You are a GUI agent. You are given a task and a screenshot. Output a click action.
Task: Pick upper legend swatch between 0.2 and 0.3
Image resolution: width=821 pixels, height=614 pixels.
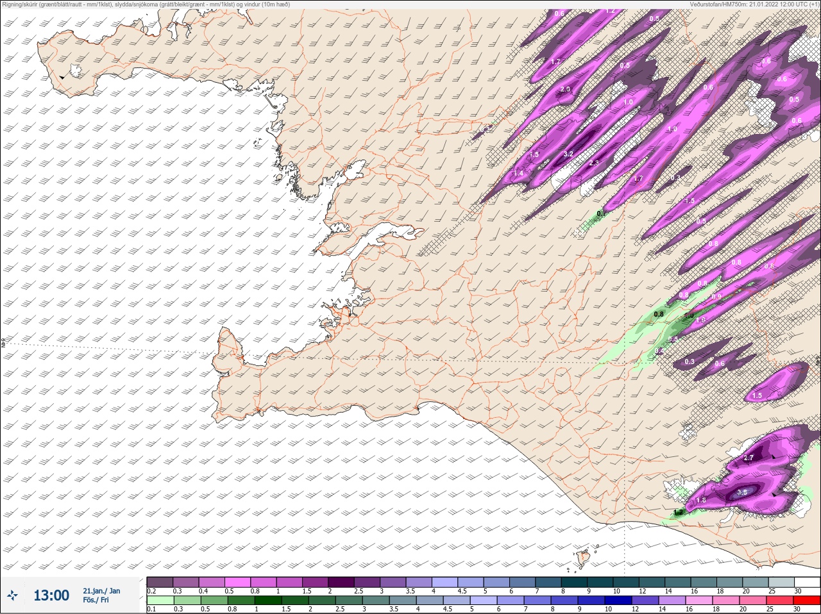click(160, 582)
